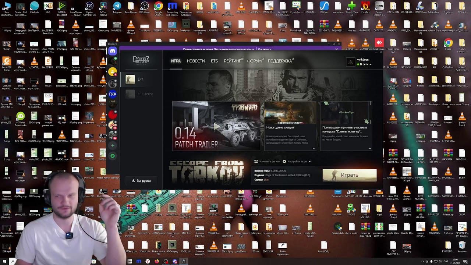This screenshot has height=265, width=471.
Task: Select the 4K Video Downloader shortcut
Action: click(x=20, y=119)
